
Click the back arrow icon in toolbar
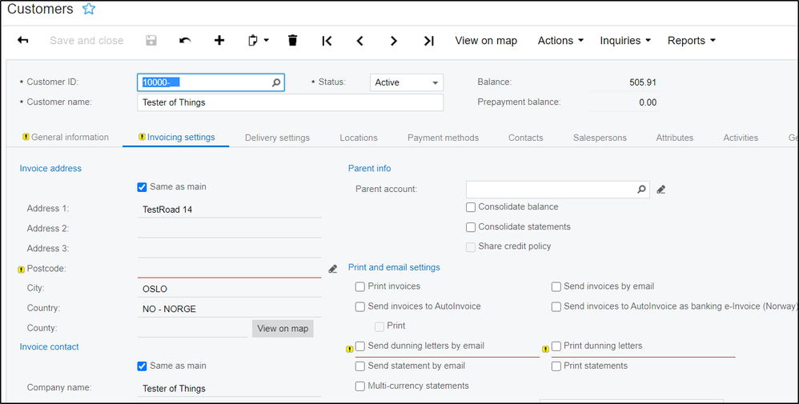(23, 41)
